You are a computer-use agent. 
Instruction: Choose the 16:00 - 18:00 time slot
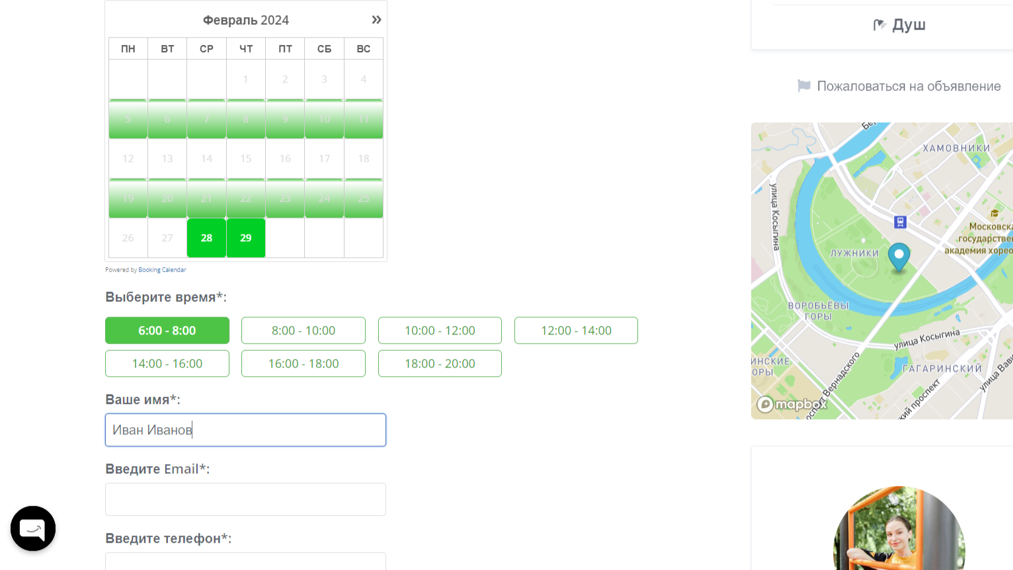coord(304,364)
